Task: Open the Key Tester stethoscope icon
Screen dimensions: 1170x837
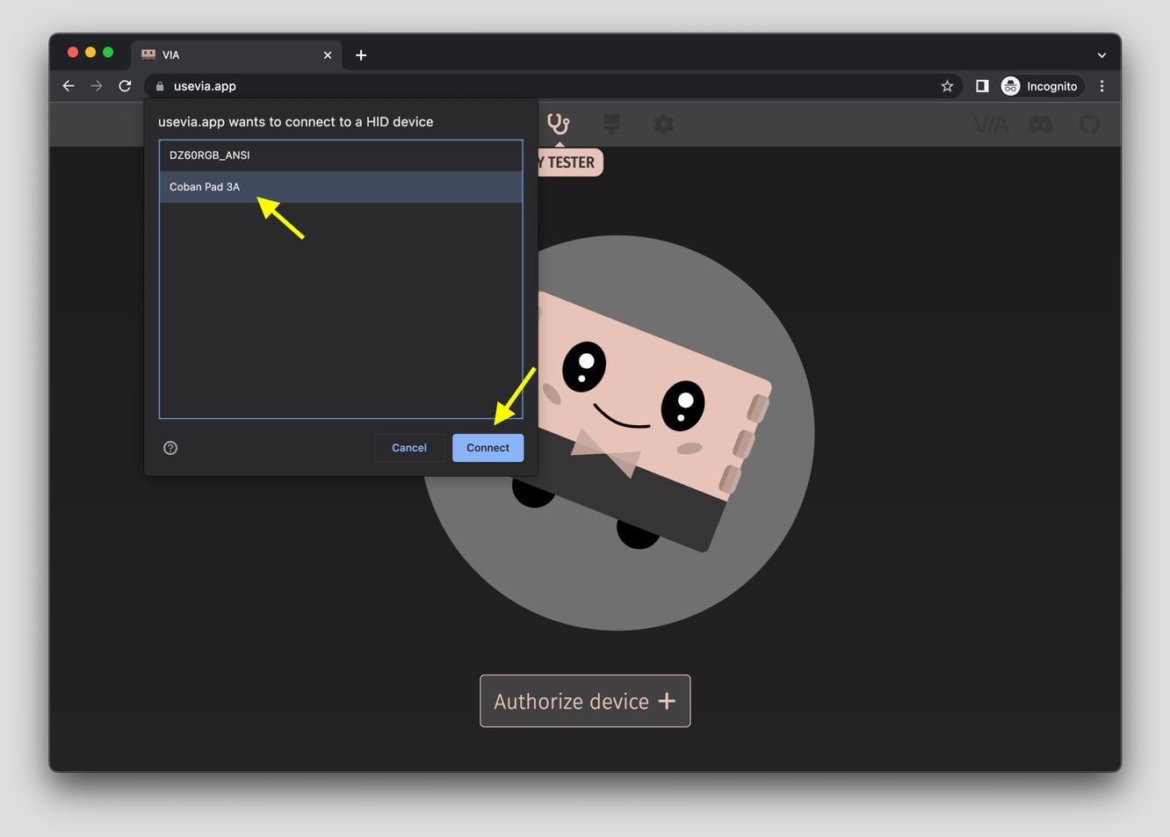Action: coord(559,124)
